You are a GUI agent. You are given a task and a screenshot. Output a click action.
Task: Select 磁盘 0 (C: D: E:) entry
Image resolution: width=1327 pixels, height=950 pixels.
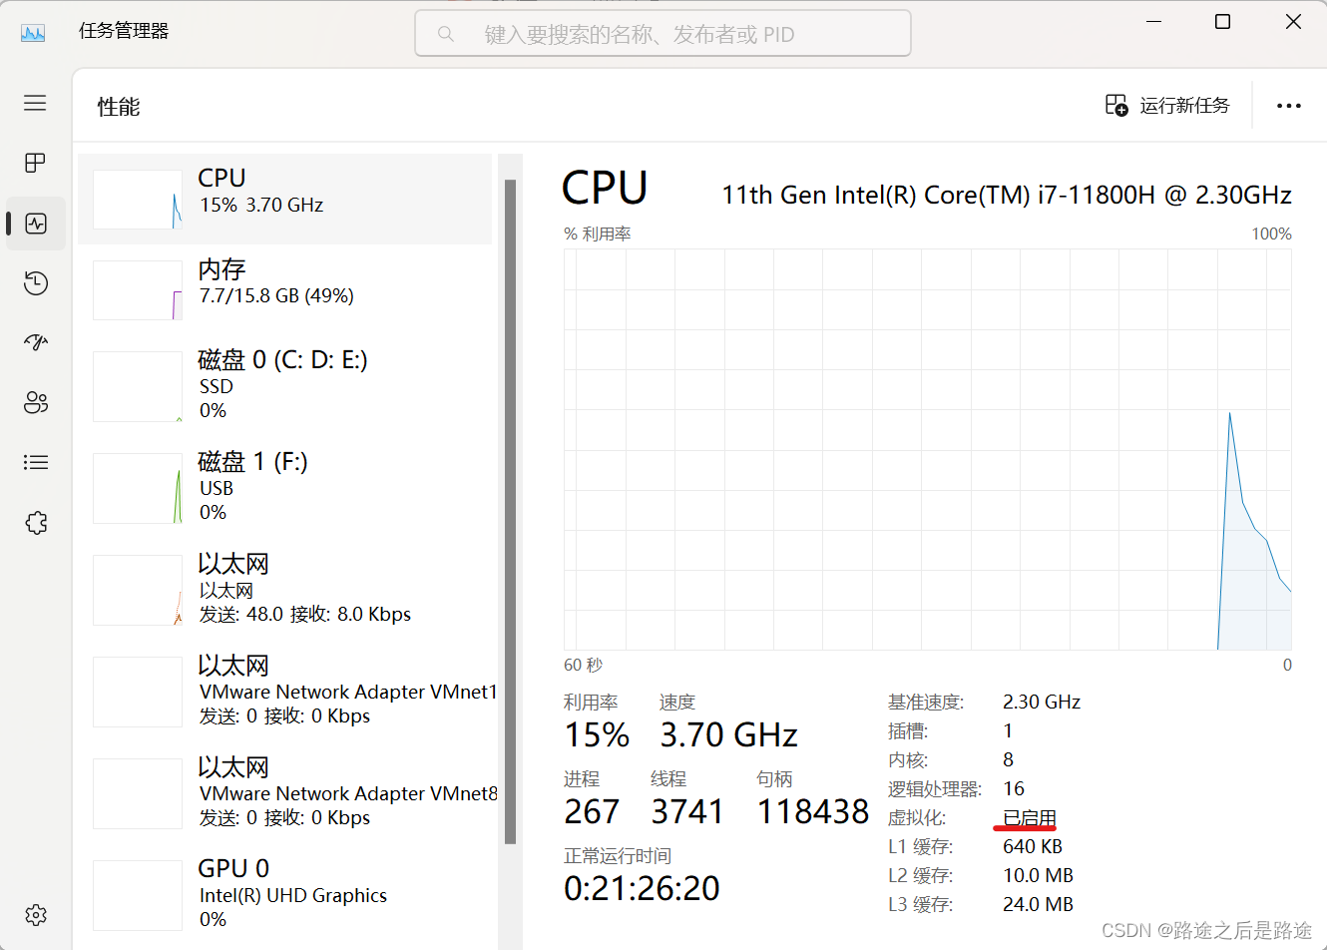tap(285, 386)
